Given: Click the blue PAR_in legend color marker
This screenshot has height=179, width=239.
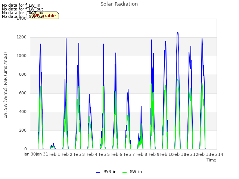Looking at the screenshot, I should (98, 172).
